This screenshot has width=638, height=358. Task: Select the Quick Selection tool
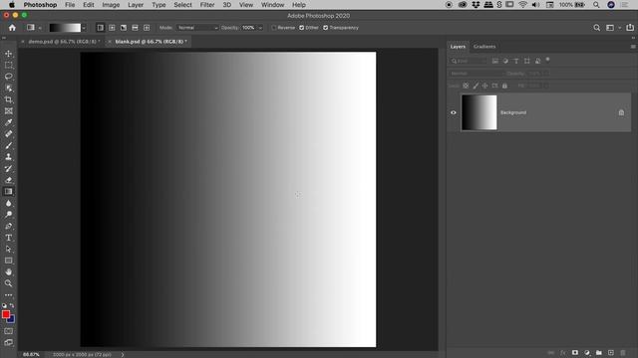(9, 89)
